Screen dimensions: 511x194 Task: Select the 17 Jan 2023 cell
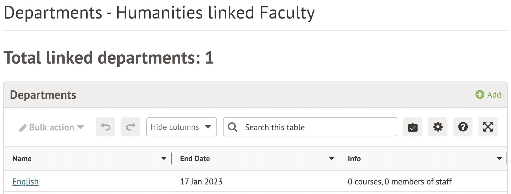201,182
